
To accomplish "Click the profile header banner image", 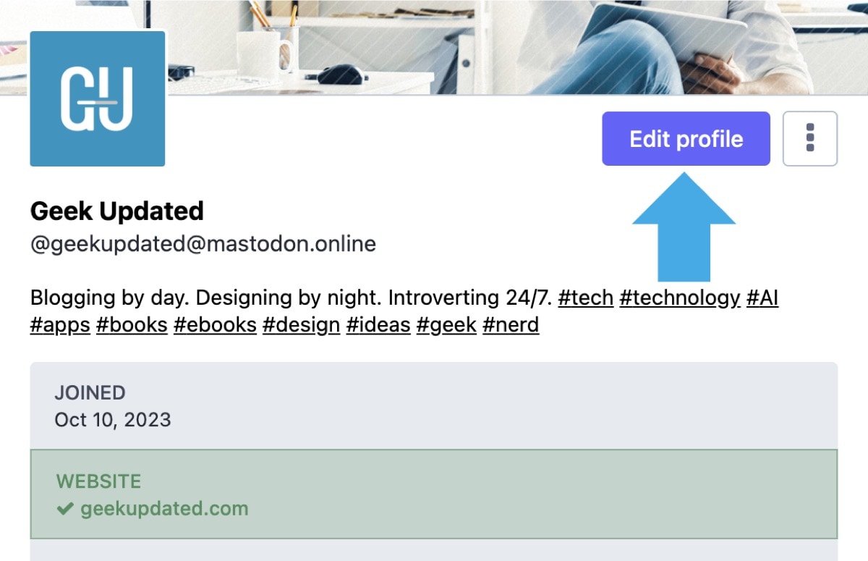I will [x=506, y=43].
